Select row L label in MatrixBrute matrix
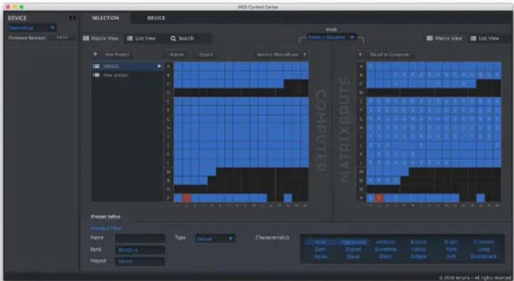 [361, 162]
